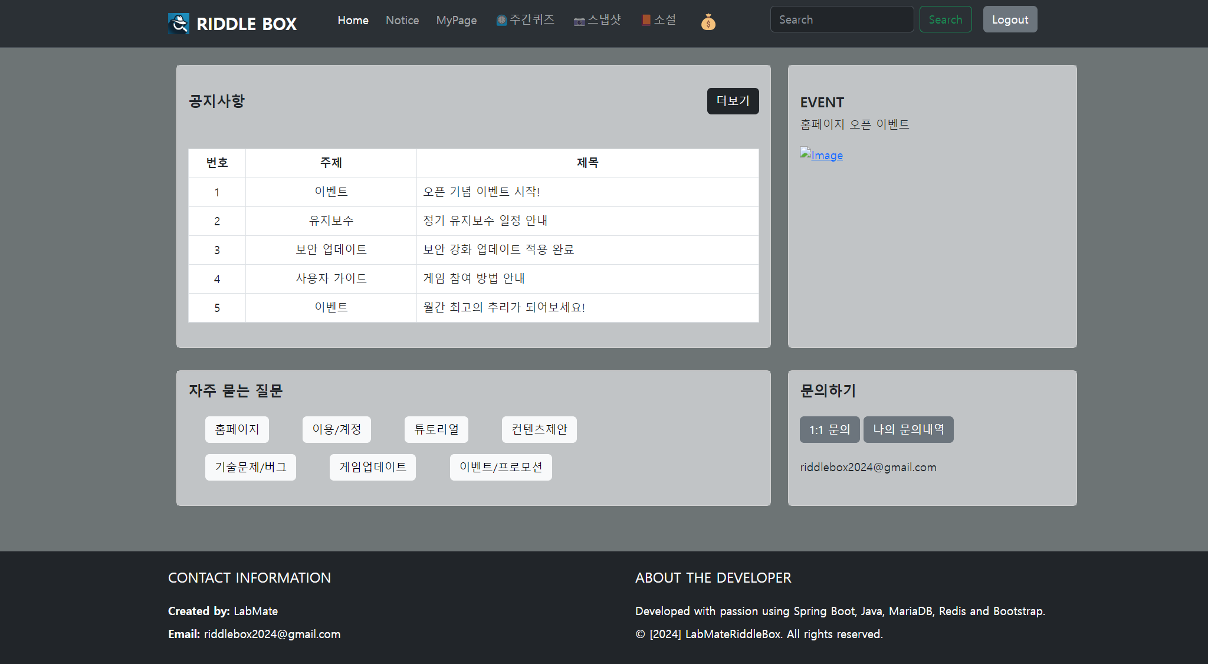Open the Notice menu item
The image size is (1208, 664).
[402, 20]
